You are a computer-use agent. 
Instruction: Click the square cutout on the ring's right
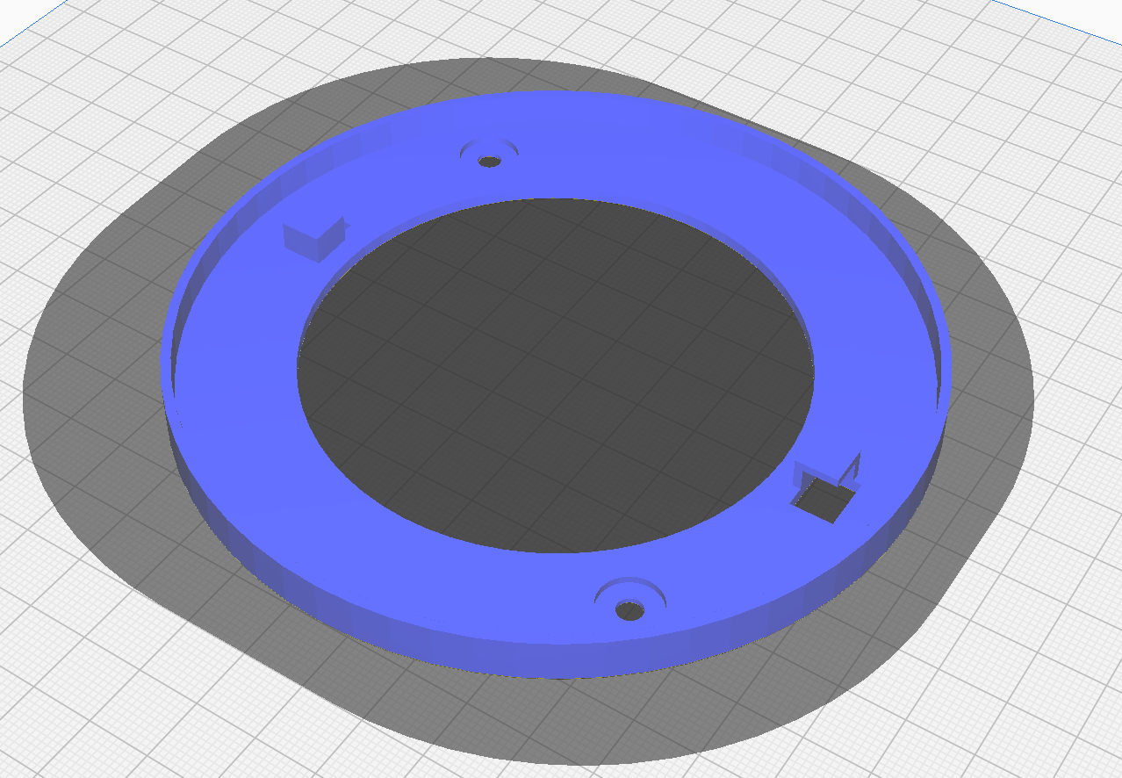coord(824,501)
